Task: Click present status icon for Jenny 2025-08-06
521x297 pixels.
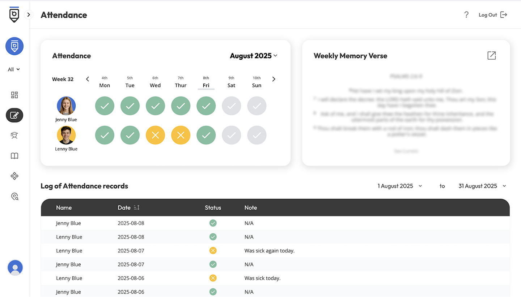Action: click(x=213, y=292)
